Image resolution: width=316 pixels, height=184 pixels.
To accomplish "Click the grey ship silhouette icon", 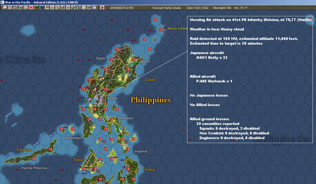I will 68,8.
